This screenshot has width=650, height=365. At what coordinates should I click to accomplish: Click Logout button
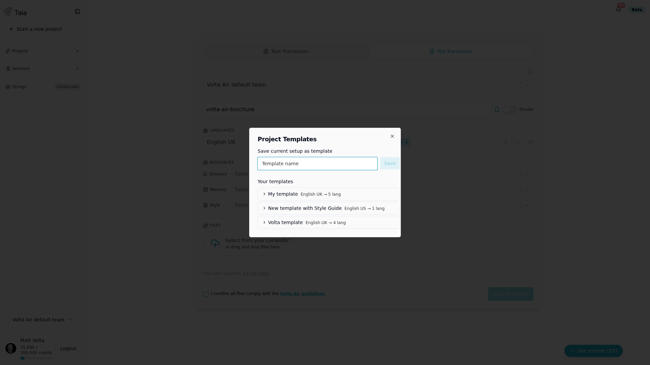pyautogui.click(x=68, y=348)
